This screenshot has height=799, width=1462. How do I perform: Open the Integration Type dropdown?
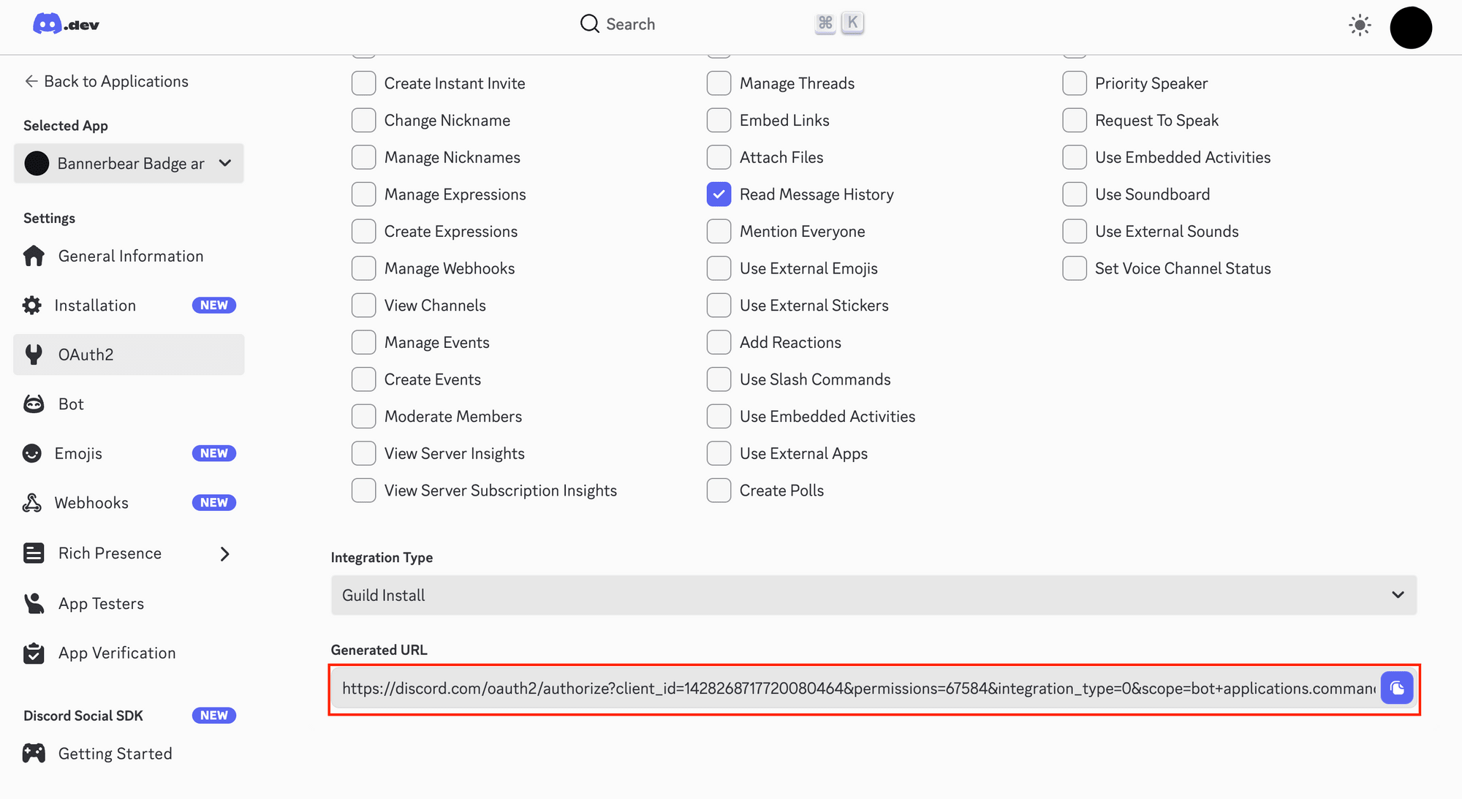873,595
